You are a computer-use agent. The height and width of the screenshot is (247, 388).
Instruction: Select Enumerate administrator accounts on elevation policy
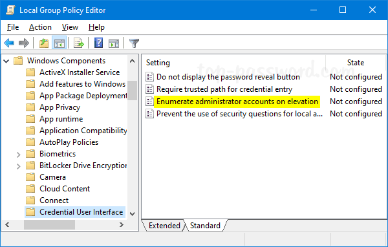pyautogui.click(x=237, y=102)
